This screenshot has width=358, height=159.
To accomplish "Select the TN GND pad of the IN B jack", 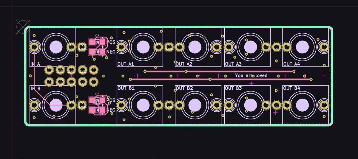I will [71, 105].
